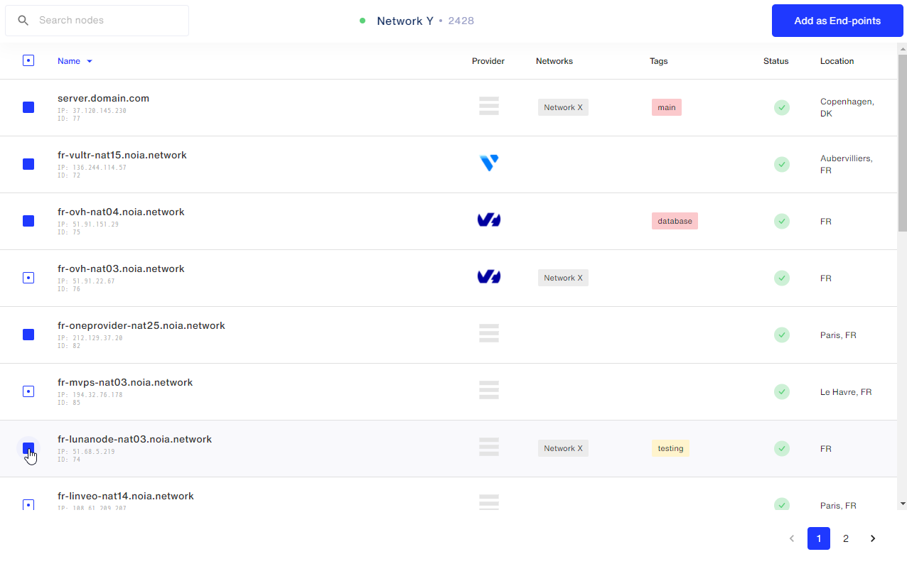Click status check icon for fr-vultr-nat15
907x564 pixels.
point(782,164)
